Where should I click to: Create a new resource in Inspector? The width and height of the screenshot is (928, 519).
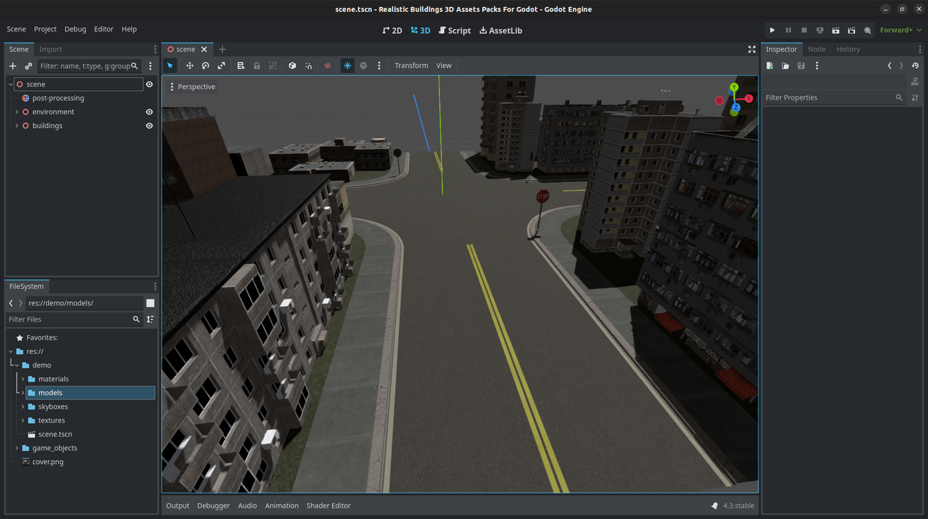tap(770, 66)
